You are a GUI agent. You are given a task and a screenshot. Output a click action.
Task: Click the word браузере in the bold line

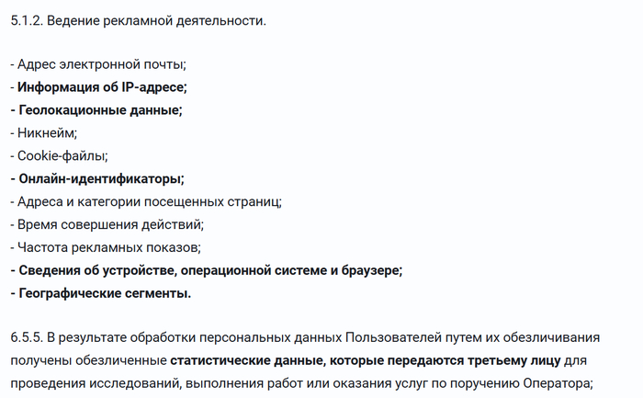[x=371, y=270]
